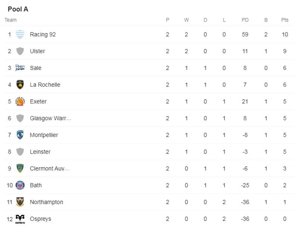Click the Exeter Chiefs team logo

click(20, 102)
